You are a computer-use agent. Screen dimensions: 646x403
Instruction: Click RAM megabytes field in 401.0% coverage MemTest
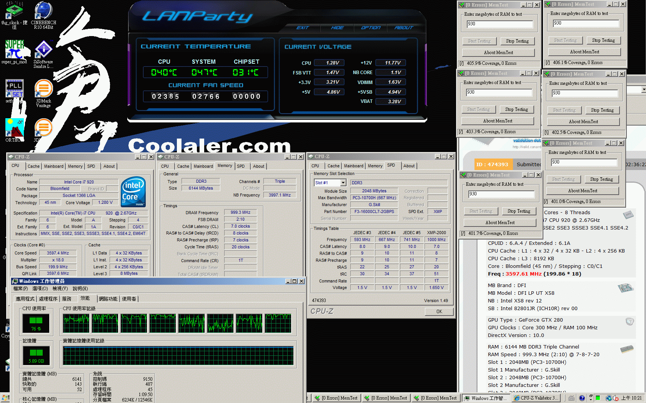pos(584,162)
